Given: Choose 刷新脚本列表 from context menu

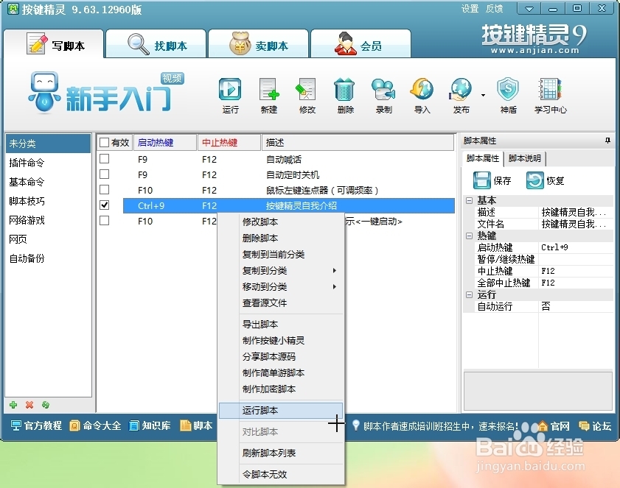Looking at the screenshot, I should [281, 453].
